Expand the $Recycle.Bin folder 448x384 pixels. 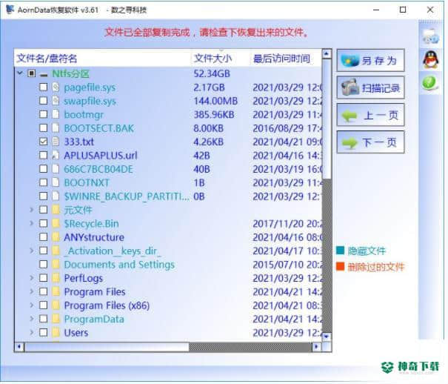32,223
